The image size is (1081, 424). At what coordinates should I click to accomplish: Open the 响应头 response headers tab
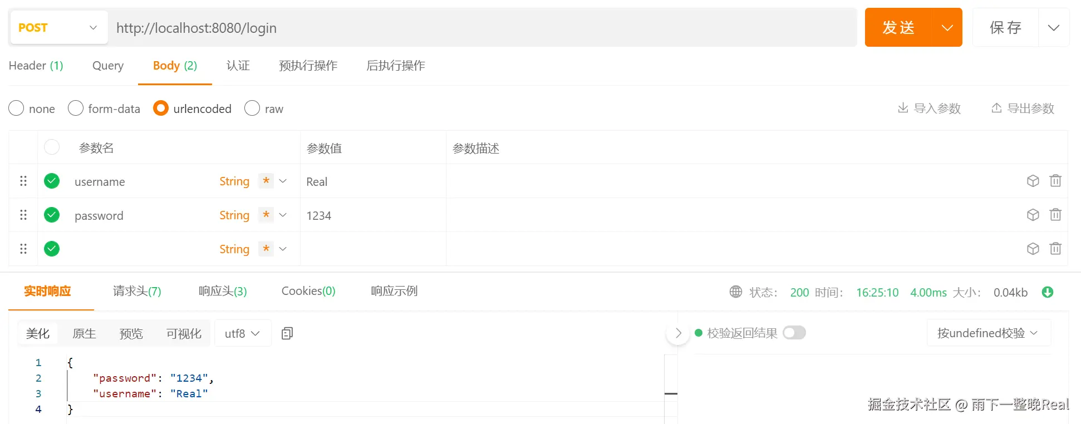point(223,291)
